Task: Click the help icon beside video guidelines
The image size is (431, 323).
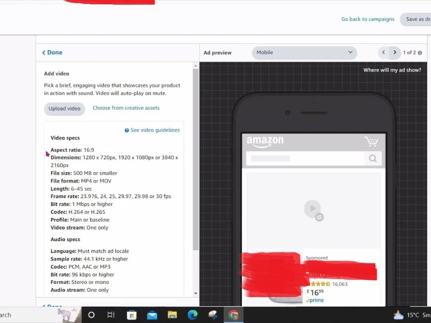Action: coord(127,130)
